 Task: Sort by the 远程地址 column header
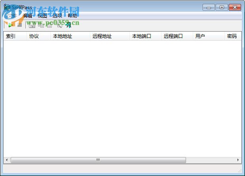pyautogui.click(x=110, y=36)
